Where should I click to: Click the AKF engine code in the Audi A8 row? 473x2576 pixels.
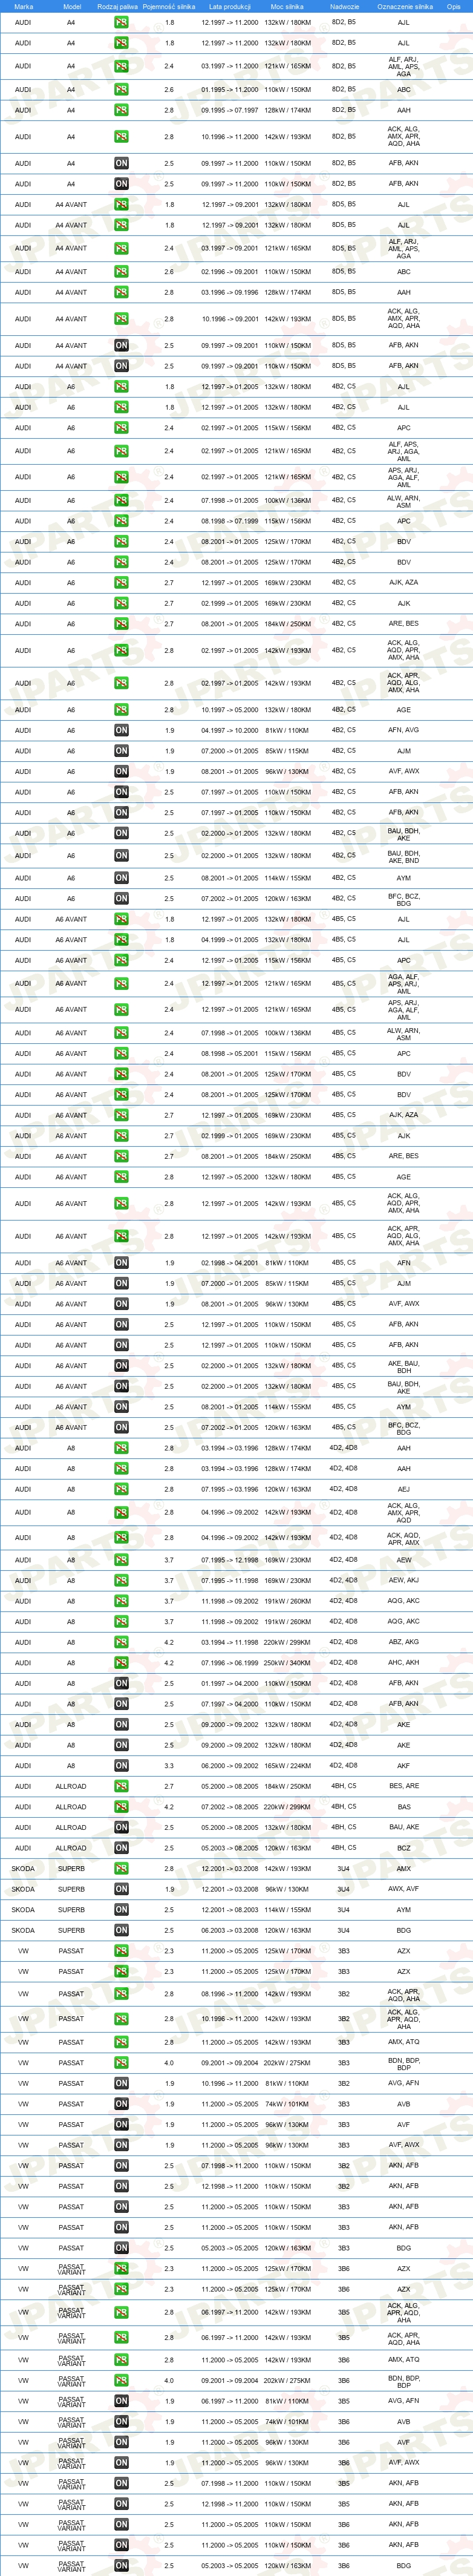coord(403,1766)
